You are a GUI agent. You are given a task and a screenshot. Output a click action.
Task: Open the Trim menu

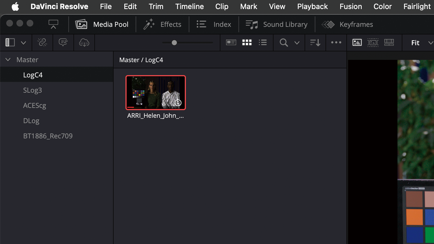coord(156,6)
